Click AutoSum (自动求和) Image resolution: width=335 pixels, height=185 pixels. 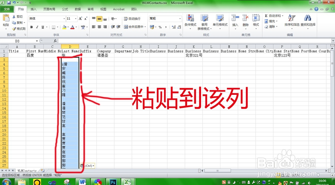point(273,16)
